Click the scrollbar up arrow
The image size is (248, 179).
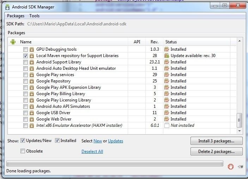(x=240, y=41)
